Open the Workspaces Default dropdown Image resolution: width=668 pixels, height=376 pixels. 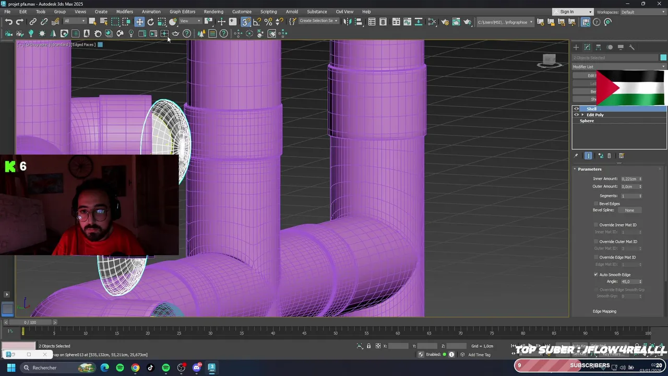643,12
